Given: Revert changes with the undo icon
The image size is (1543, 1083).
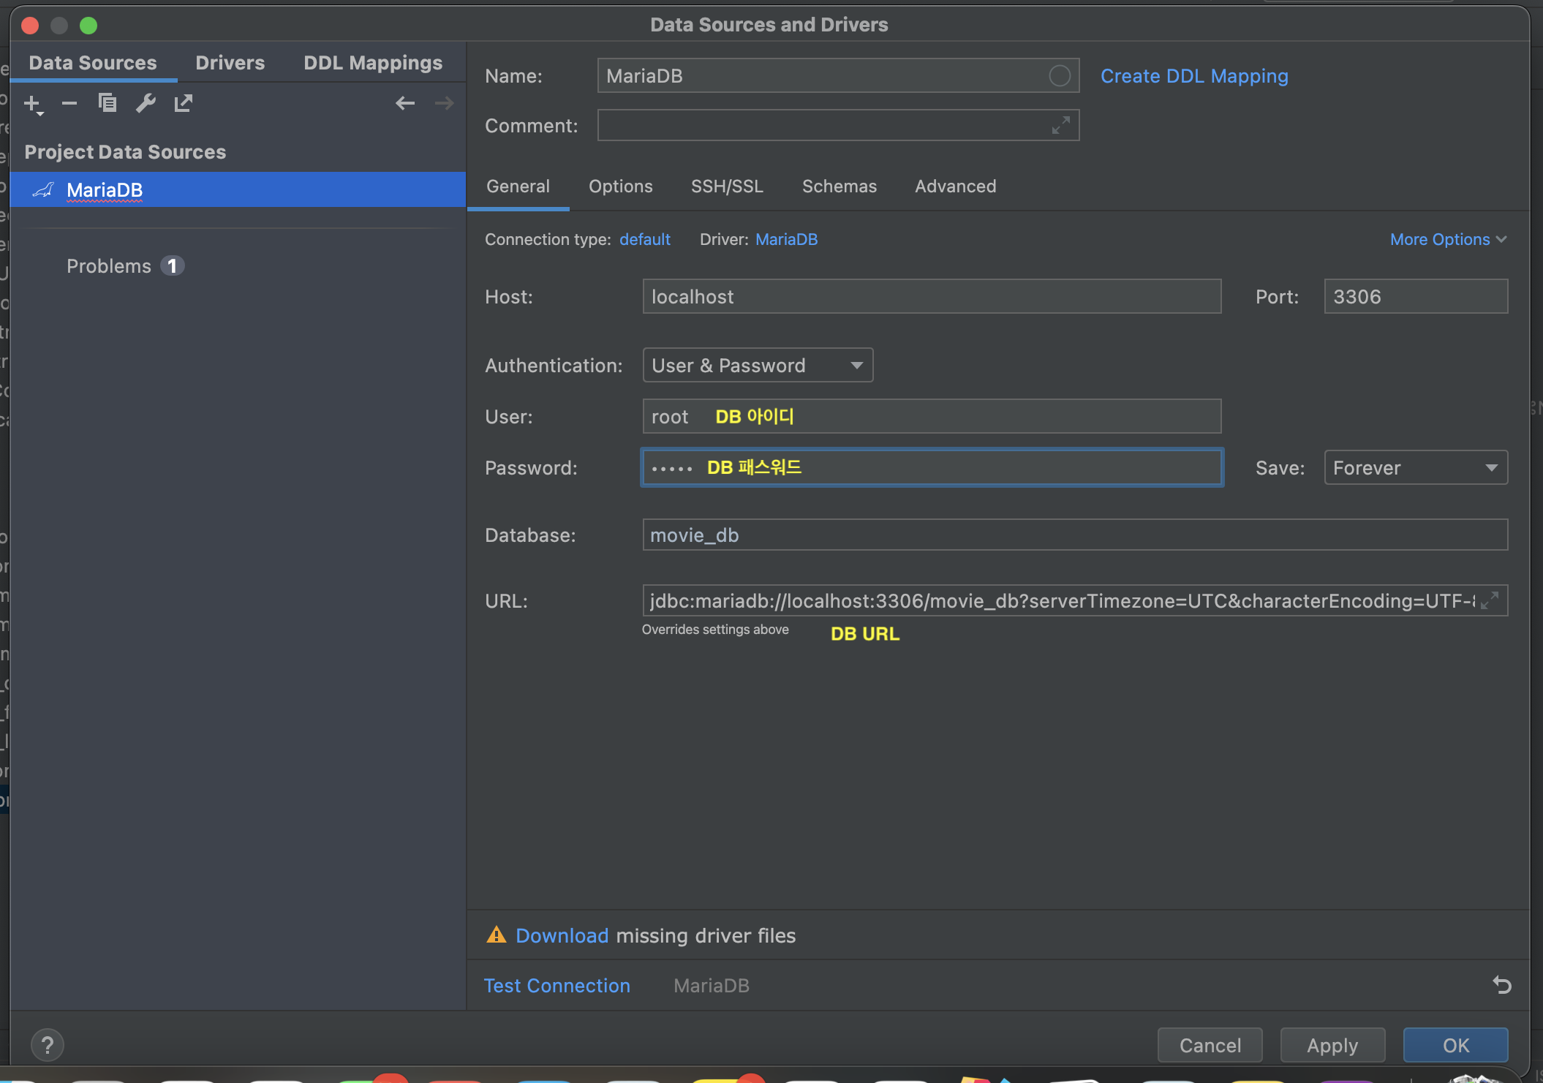Looking at the screenshot, I should tap(1503, 985).
